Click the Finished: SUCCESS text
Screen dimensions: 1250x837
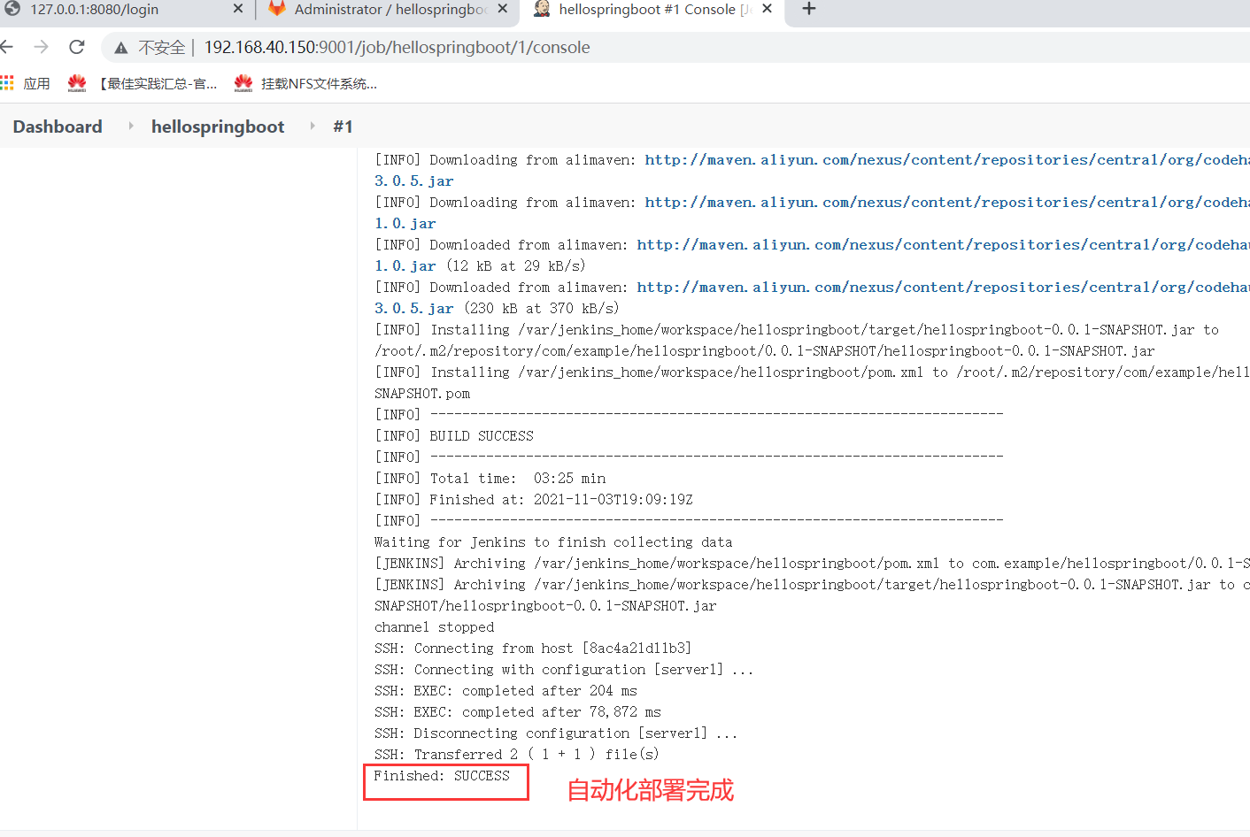click(x=442, y=776)
